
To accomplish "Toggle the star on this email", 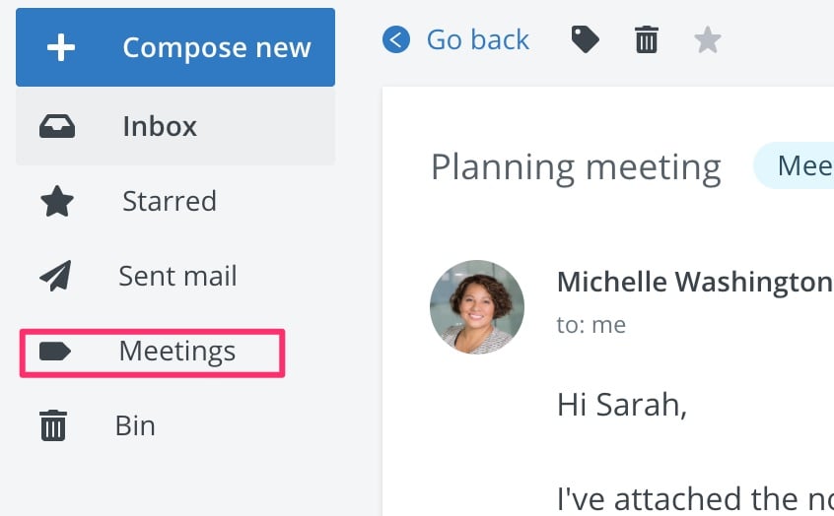I will [707, 40].
